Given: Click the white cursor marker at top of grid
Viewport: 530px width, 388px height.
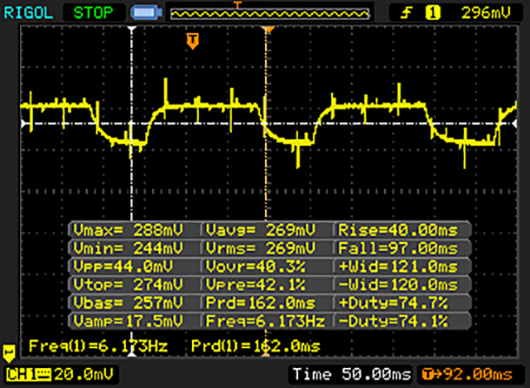Looking at the screenshot, I should pos(132,29).
